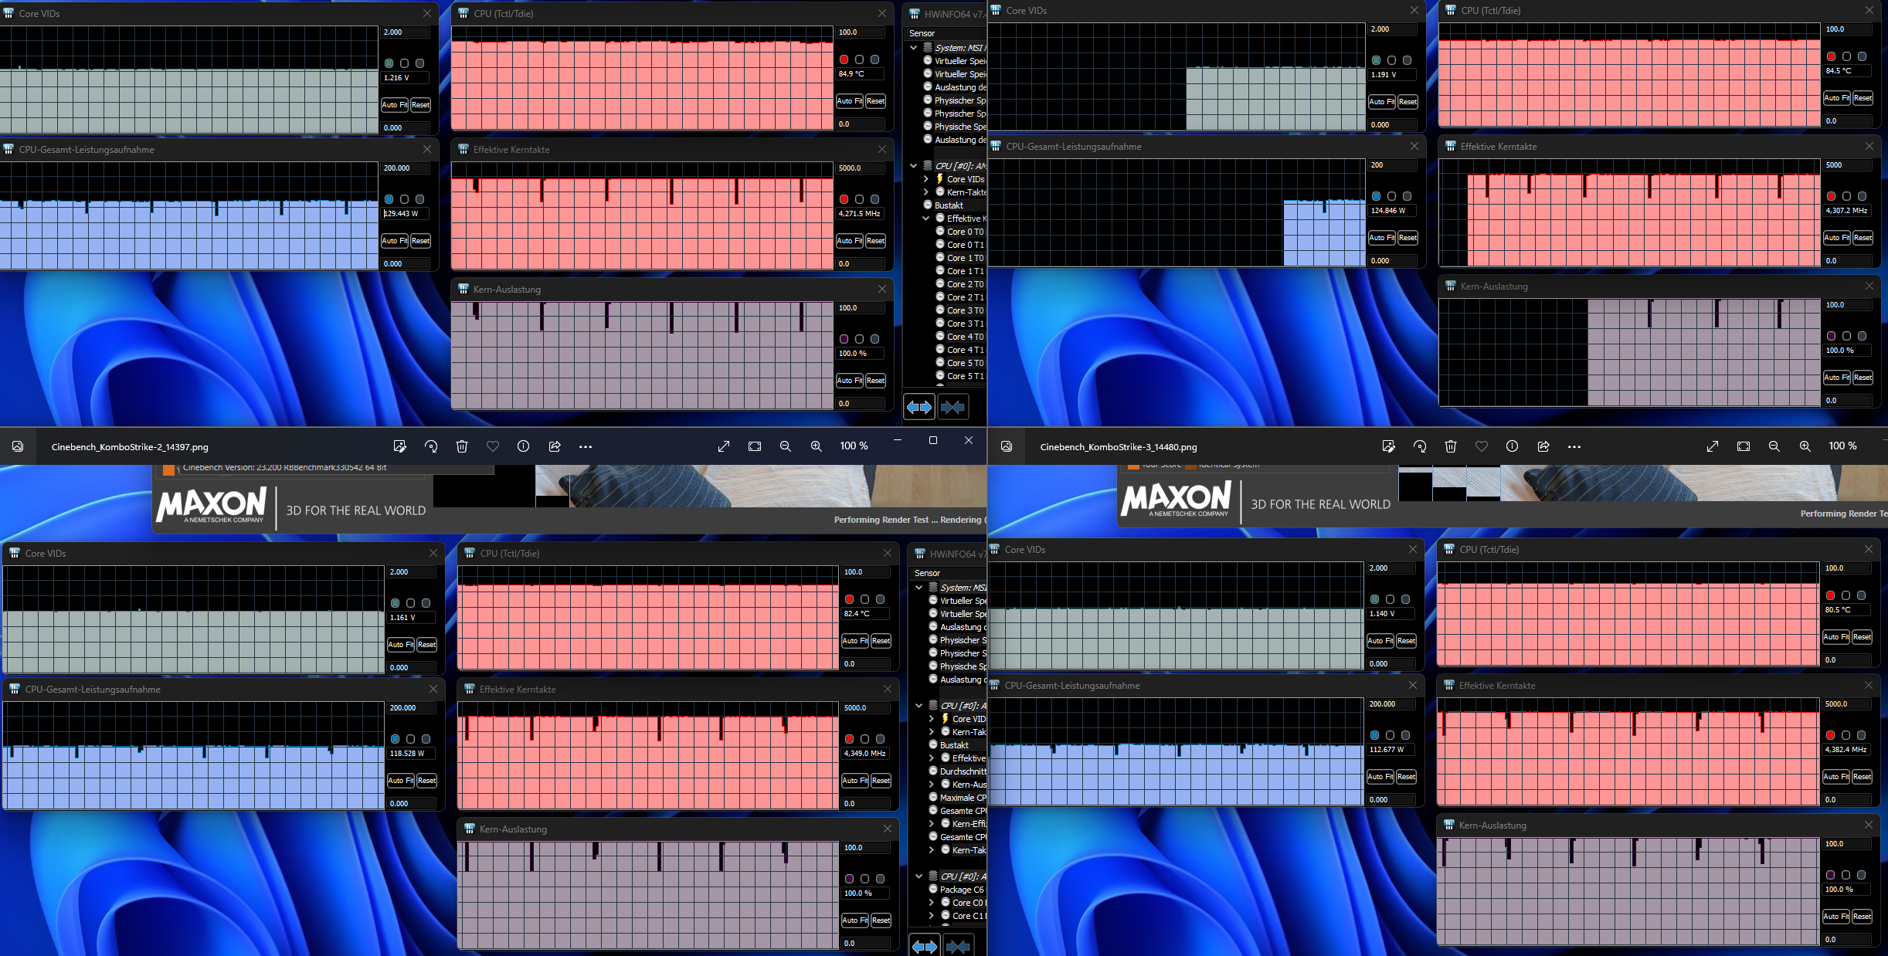The image size is (1888, 956).
Task: Toggle middle circle in 1.216 V graph
Action: click(404, 63)
